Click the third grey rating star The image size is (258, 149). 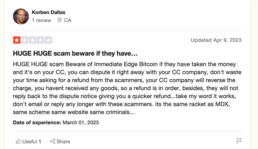[x=33, y=40]
